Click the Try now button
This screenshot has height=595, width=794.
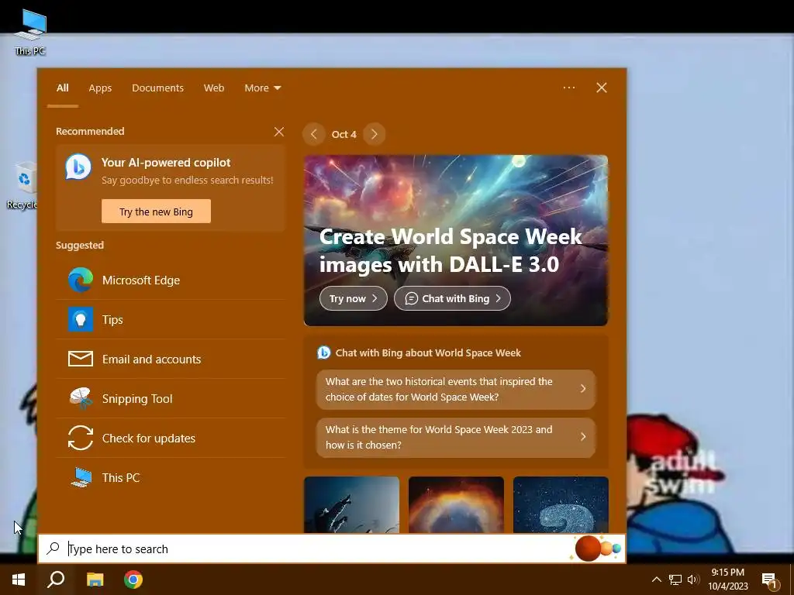point(354,298)
